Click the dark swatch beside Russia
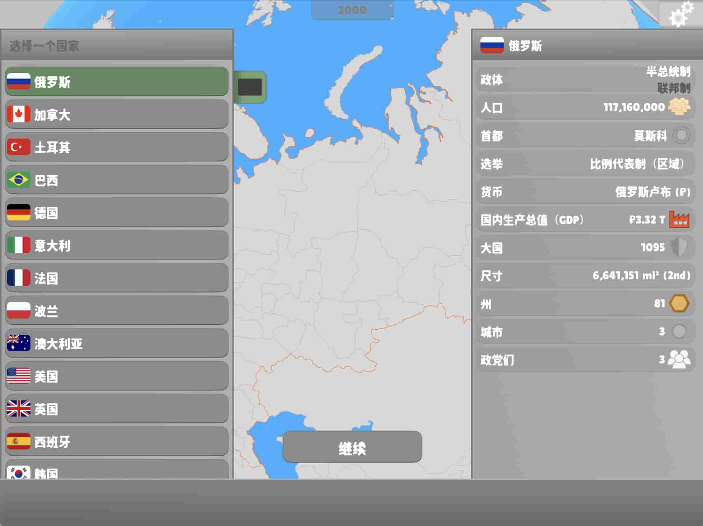The height and width of the screenshot is (526, 703). coord(250,87)
